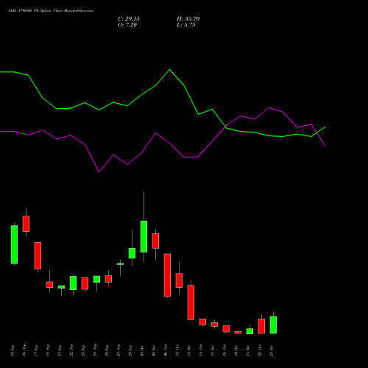Click the point where green and purple lines first cross
The image size is (368, 368).
pyautogui.click(x=225, y=127)
